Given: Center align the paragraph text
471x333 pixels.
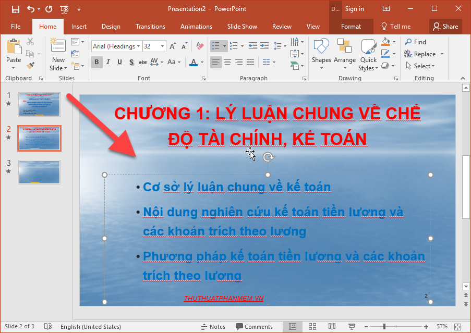Looking at the screenshot, I should 227,62.
